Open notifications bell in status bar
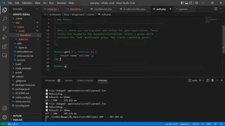The image size is (225, 126). [221, 124]
